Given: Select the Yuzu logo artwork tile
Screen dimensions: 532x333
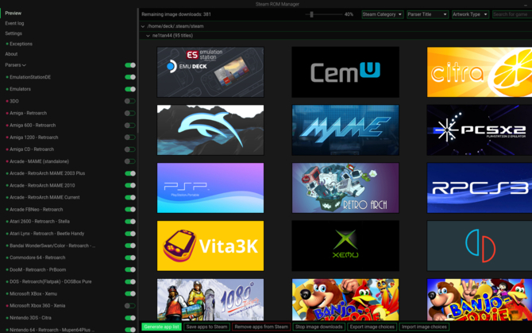Looking at the screenshot, I should (480, 246).
